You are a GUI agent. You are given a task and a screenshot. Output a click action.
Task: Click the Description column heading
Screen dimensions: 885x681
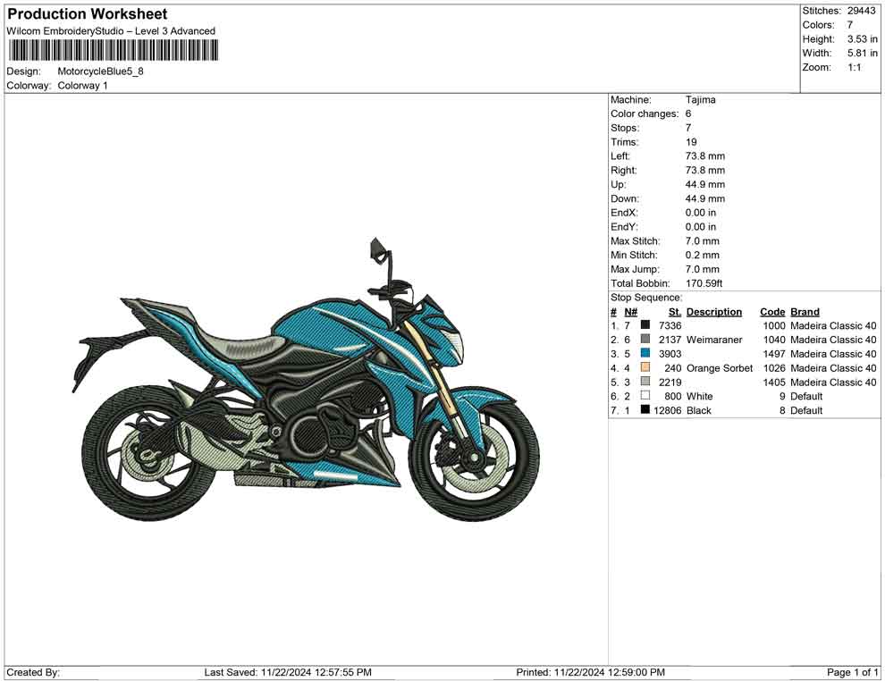point(716,311)
